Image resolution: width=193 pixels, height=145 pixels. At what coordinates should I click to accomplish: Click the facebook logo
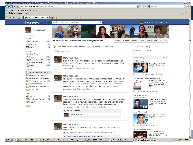(32, 22)
